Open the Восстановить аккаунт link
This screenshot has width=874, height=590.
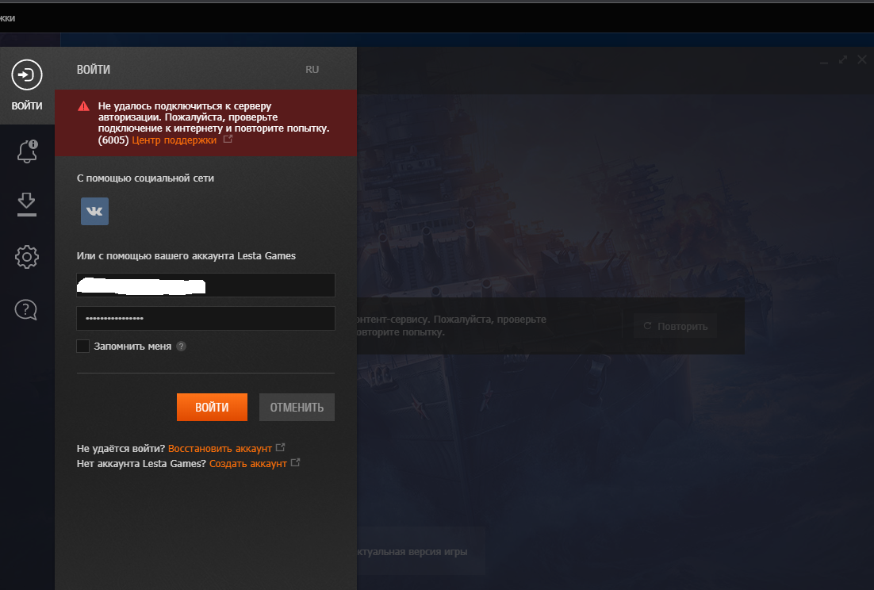point(220,449)
